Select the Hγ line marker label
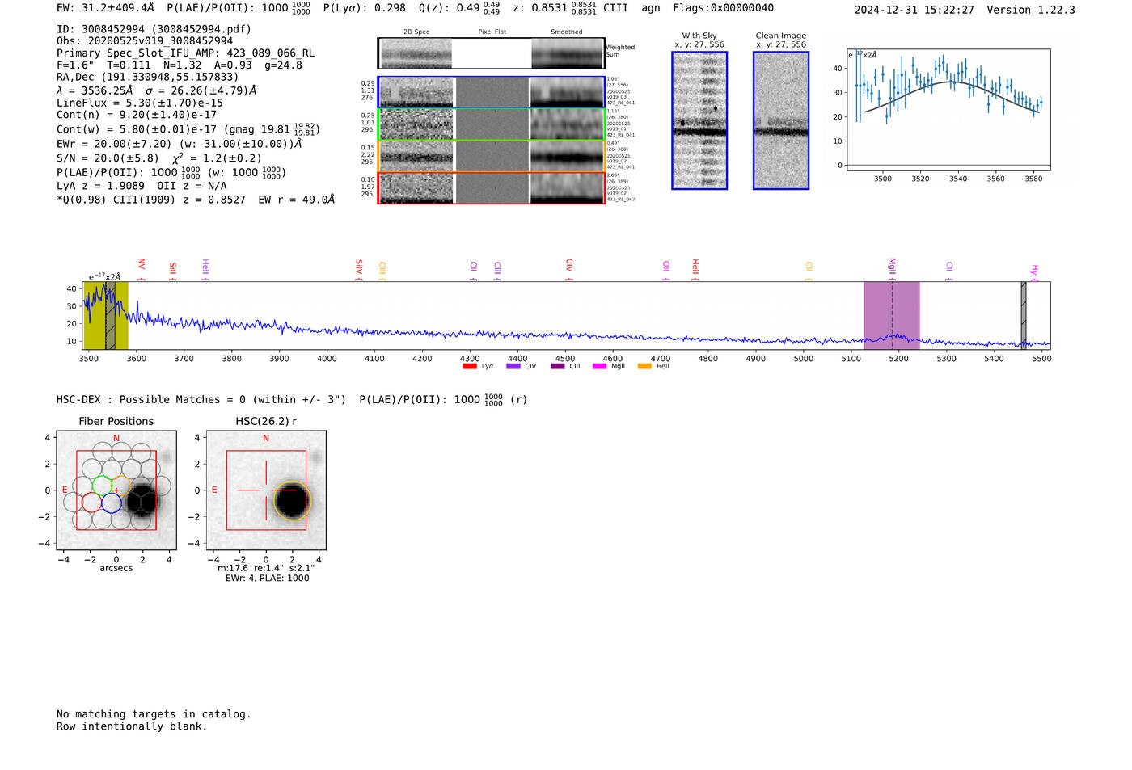Image resolution: width=1132 pixels, height=770 pixels. (1033, 271)
